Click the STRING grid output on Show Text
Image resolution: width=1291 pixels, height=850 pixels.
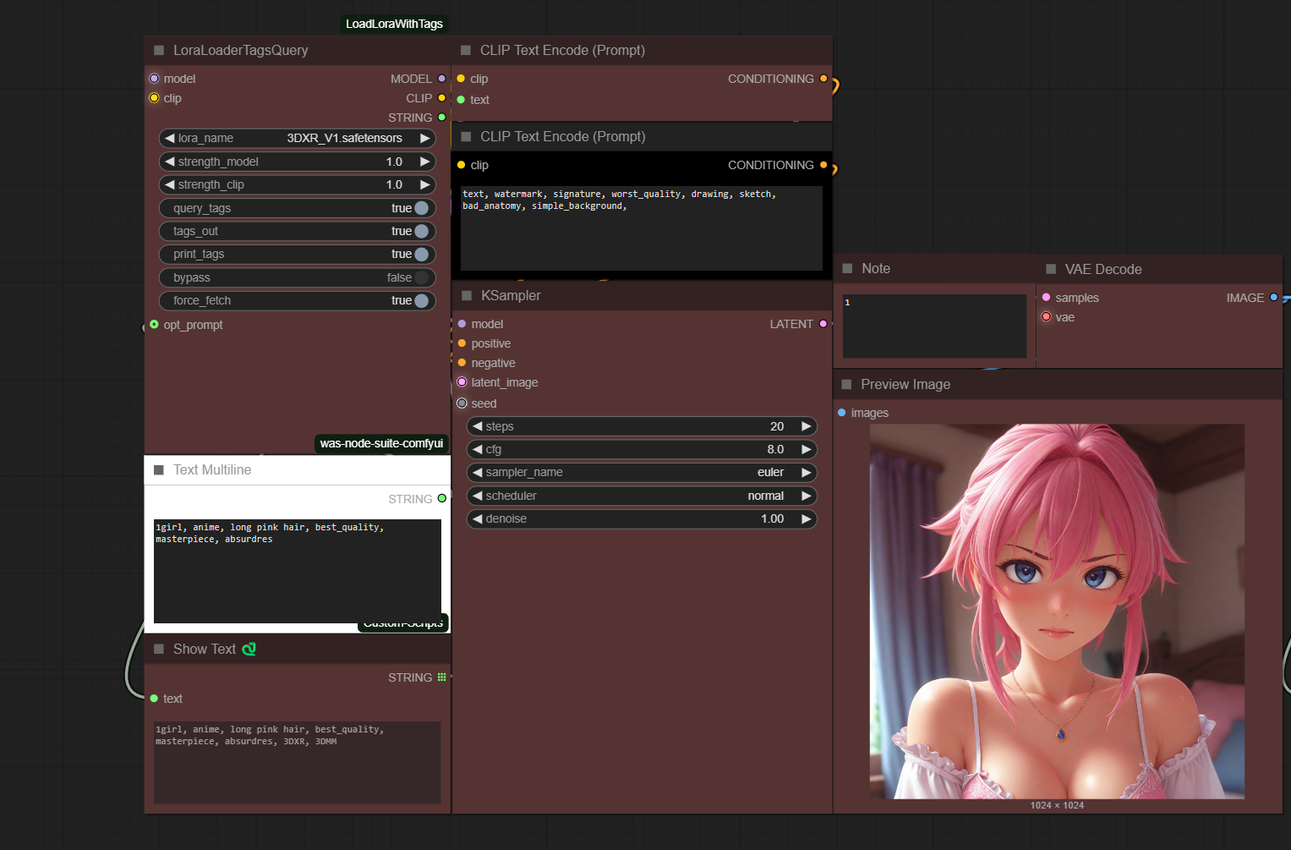(441, 677)
